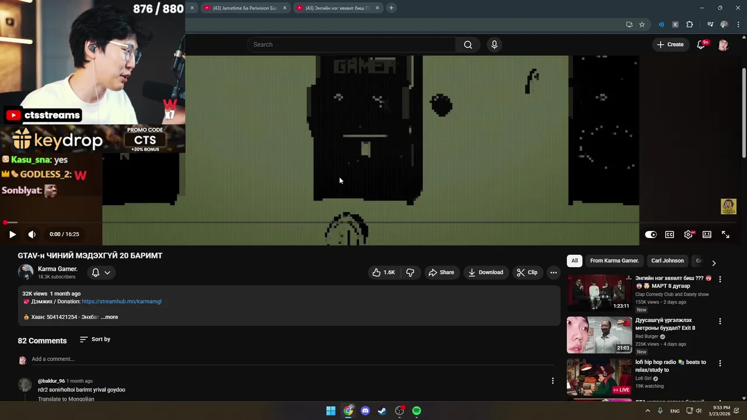Open the Chrome three-dot menu
The width and height of the screenshot is (747, 420).
tap(738, 24)
